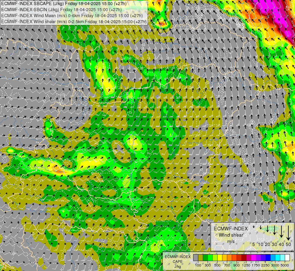Viewport: 295px width, 271px height.
Task: Select the sky blue swatch left of 3000
Action: point(273,258)
